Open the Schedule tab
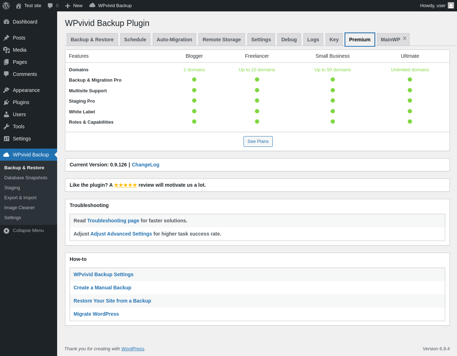The height and width of the screenshot is (356, 457). pos(135,40)
